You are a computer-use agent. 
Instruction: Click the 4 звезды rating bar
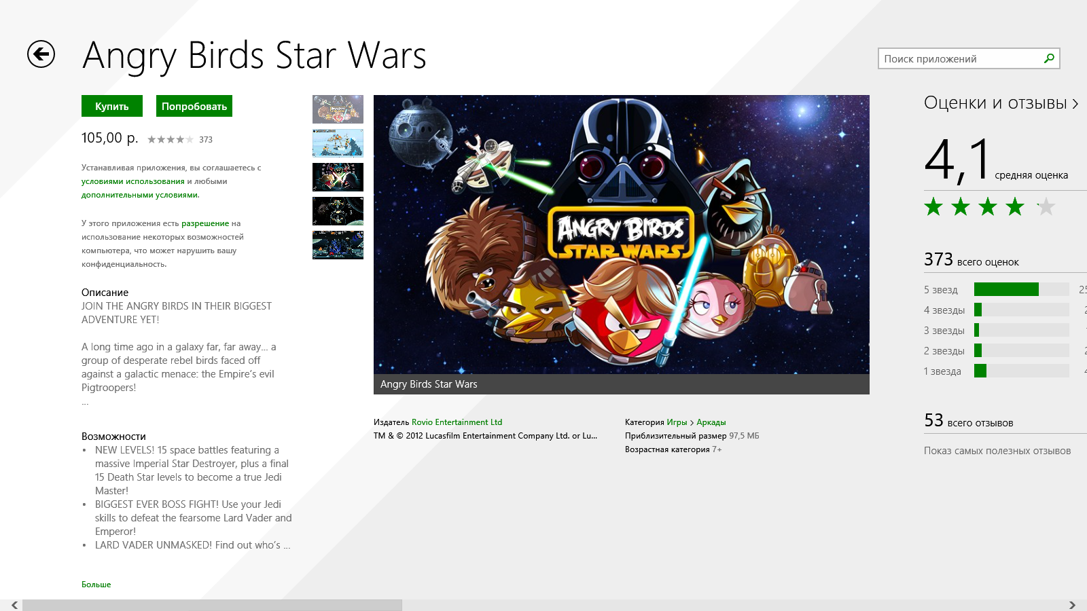tap(1022, 310)
